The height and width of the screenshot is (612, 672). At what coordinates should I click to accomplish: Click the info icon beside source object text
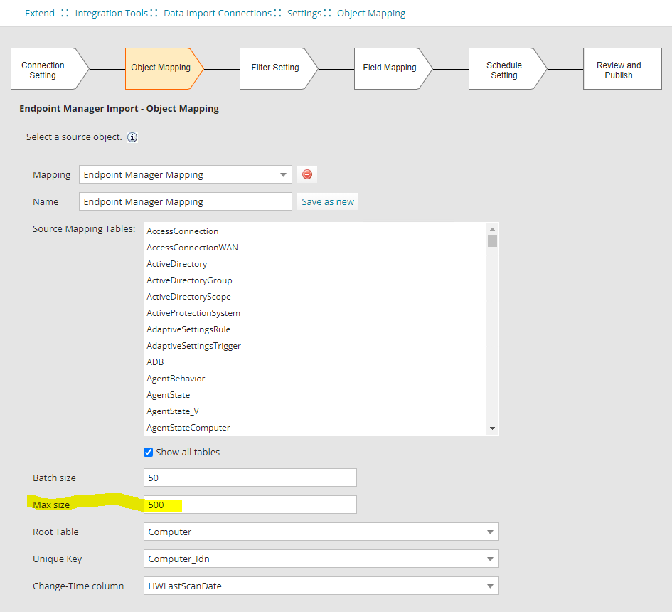tap(132, 137)
